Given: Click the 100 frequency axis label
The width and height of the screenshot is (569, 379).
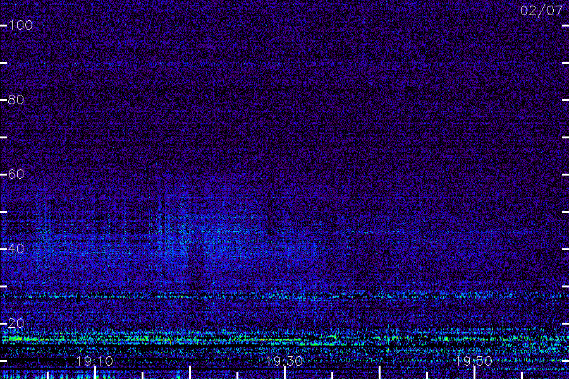Looking at the screenshot, I should (21, 25).
